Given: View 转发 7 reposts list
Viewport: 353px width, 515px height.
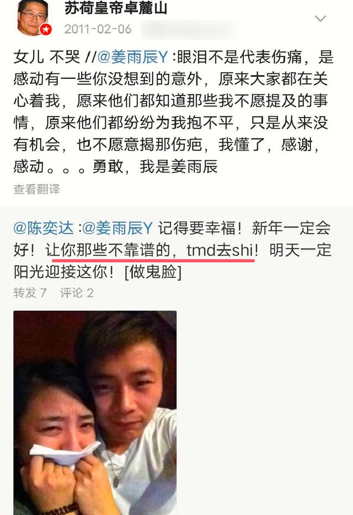Looking at the screenshot, I should pos(30,293).
